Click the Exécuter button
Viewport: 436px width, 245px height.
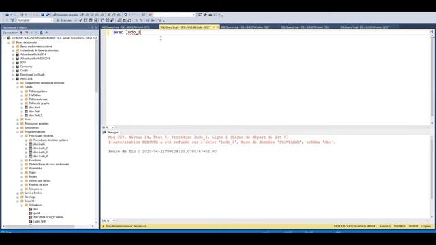click(x=64, y=20)
